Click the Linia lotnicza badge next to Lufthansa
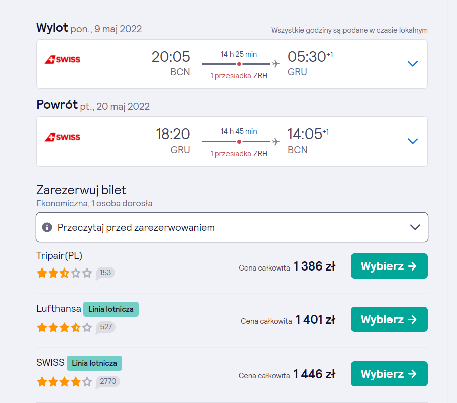This screenshot has height=403, width=457. coord(111,309)
